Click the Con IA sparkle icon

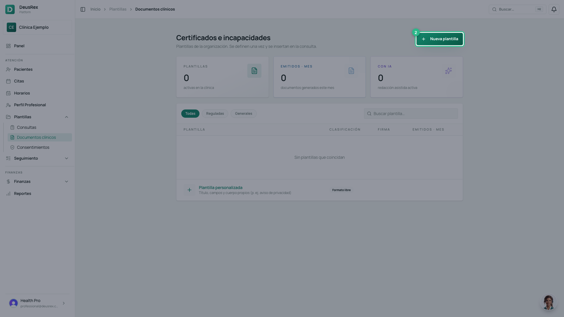449,71
